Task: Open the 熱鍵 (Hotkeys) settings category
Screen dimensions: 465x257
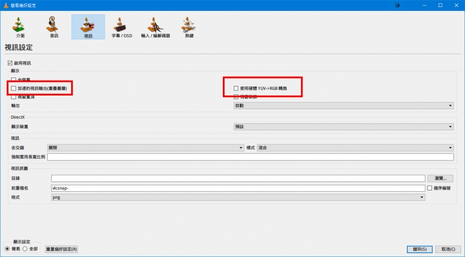Action: (189, 27)
